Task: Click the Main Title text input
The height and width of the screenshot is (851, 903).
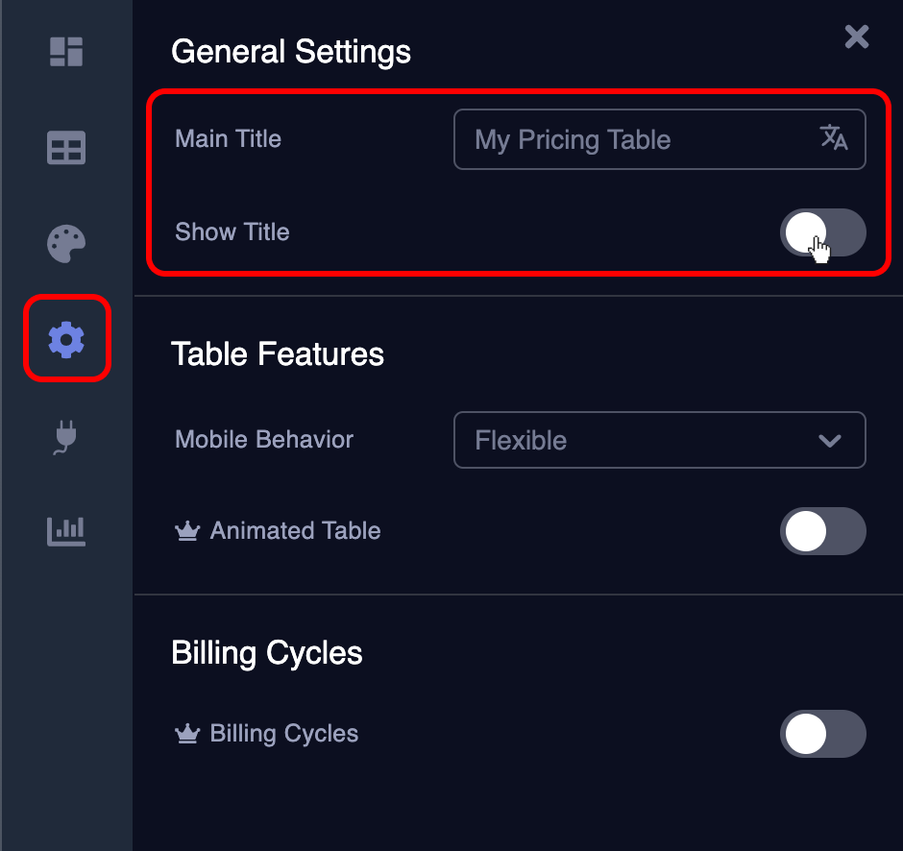Action: [x=659, y=139]
